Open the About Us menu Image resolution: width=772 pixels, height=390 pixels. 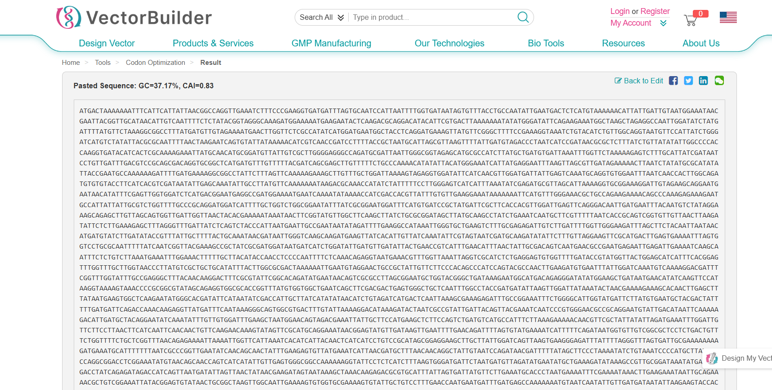(x=701, y=43)
